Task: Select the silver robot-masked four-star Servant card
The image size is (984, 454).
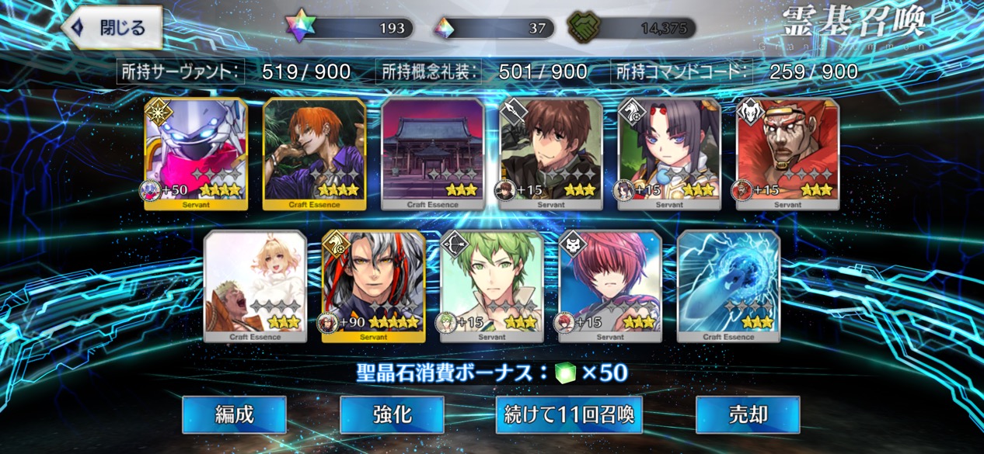Action: (196, 154)
